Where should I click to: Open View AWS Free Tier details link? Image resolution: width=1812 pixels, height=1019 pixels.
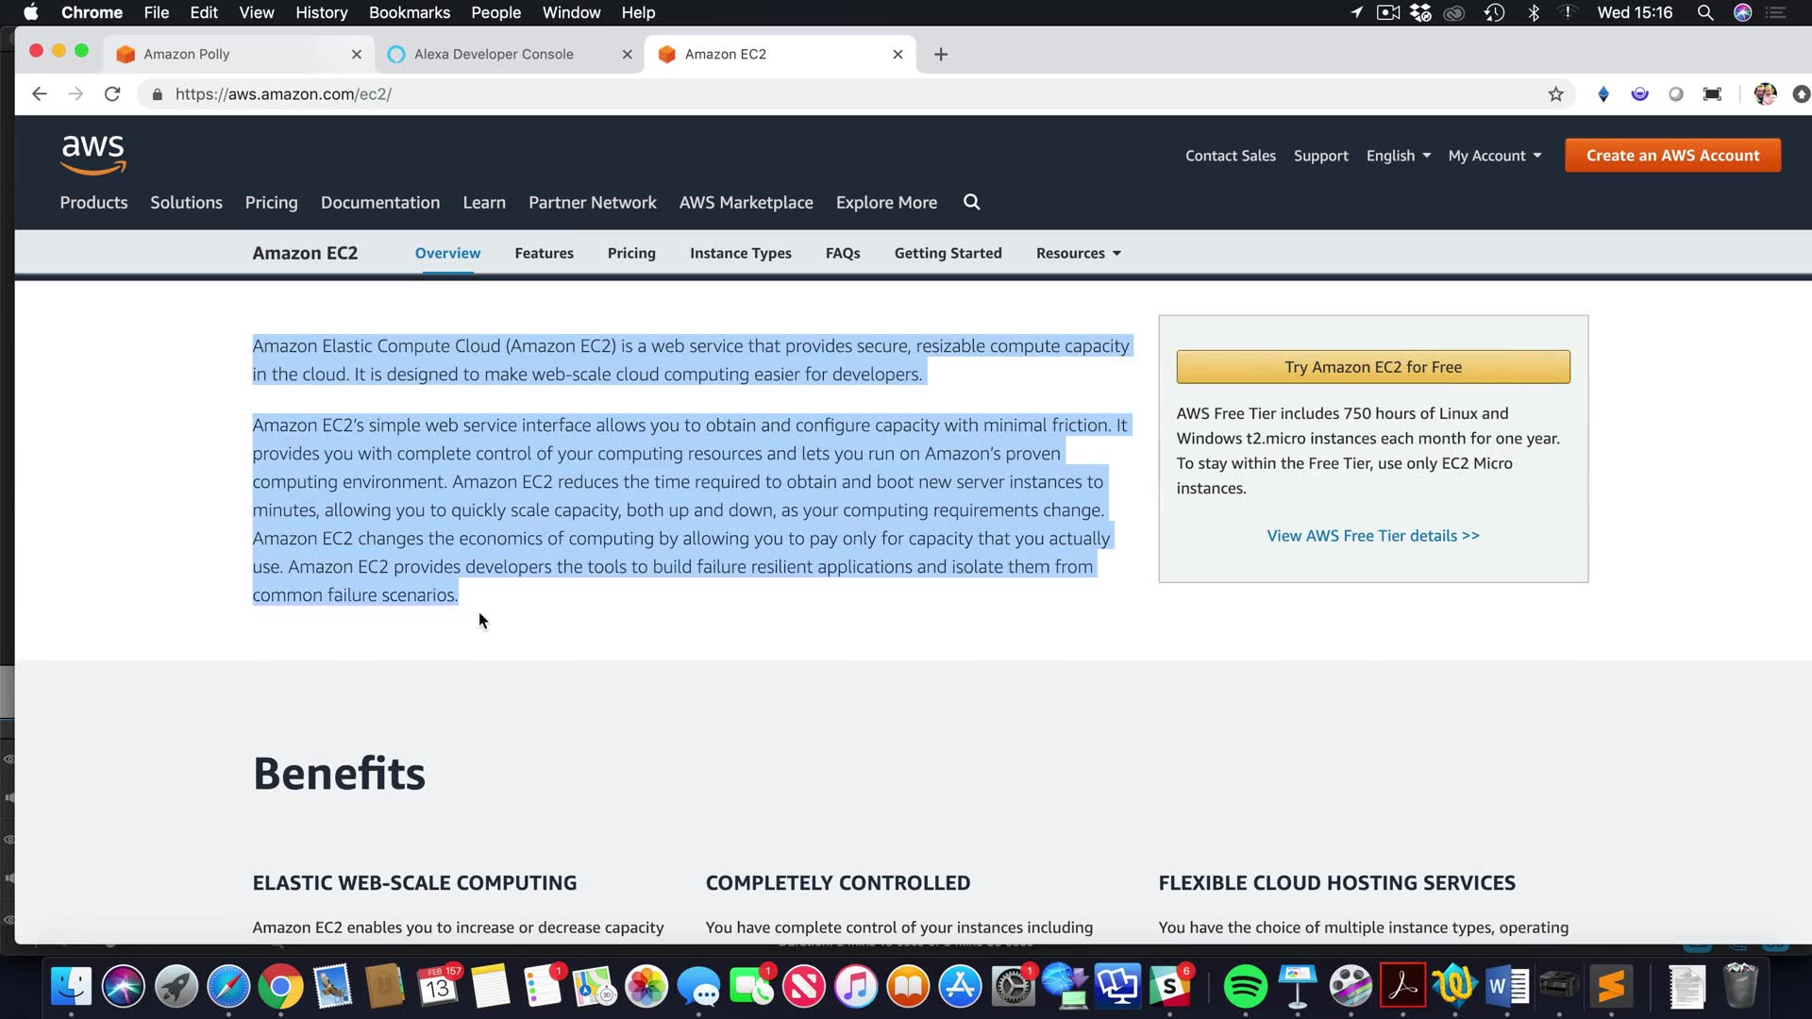point(1372,535)
